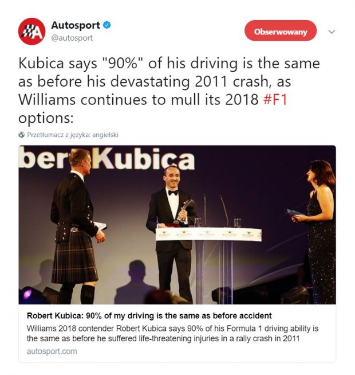Image resolution: width=355 pixels, height=375 pixels.
Task: Open the #F1 hashtag
Action: click(275, 100)
